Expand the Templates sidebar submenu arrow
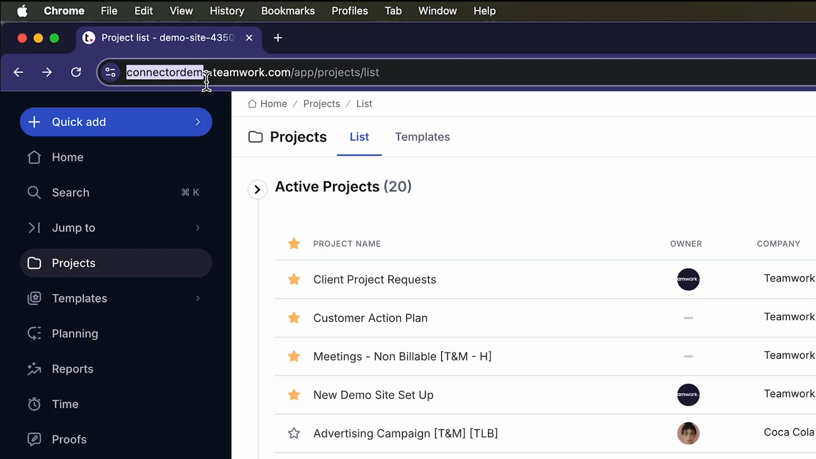The height and width of the screenshot is (459, 816). (198, 298)
